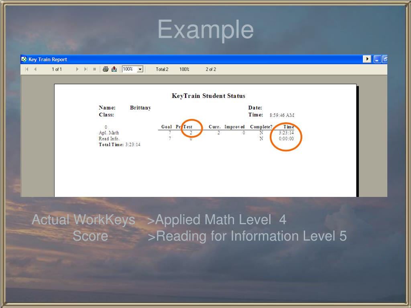Click the Key Train Report app icon
The width and height of the screenshot is (411, 308).
(24, 59)
